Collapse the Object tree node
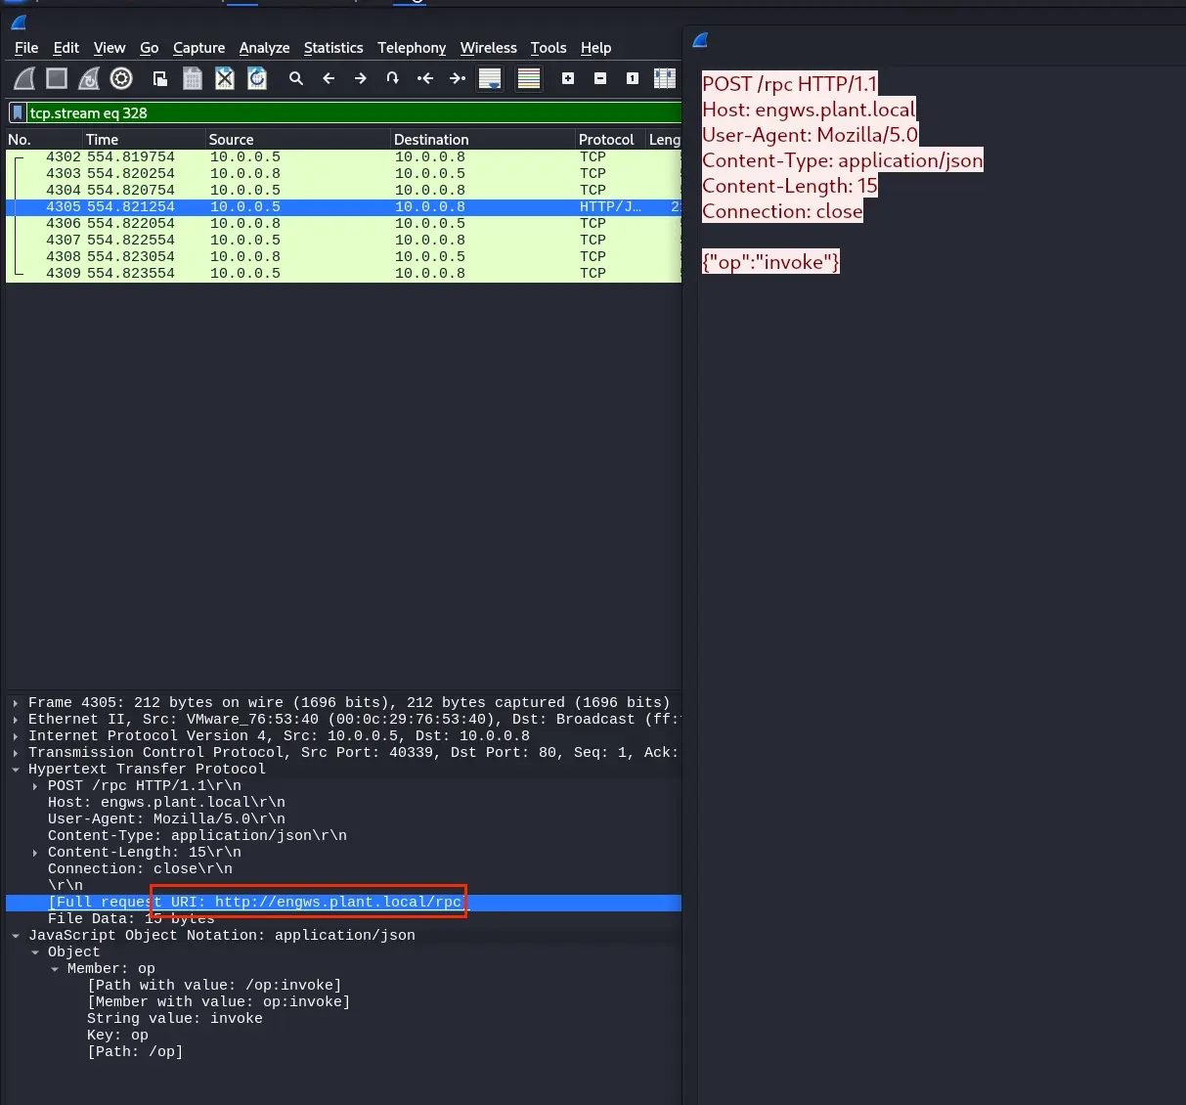This screenshot has height=1105, width=1186. 35,951
